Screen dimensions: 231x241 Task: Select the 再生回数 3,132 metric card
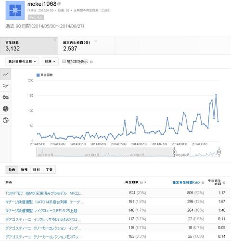tap(29, 46)
